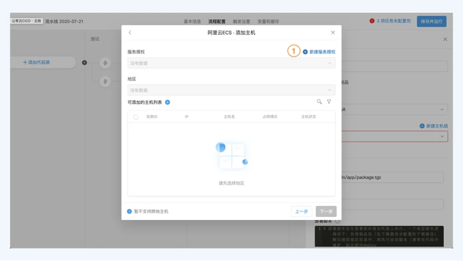Click the 公有云CICD · 云效 label

pyautogui.click(x=27, y=21)
